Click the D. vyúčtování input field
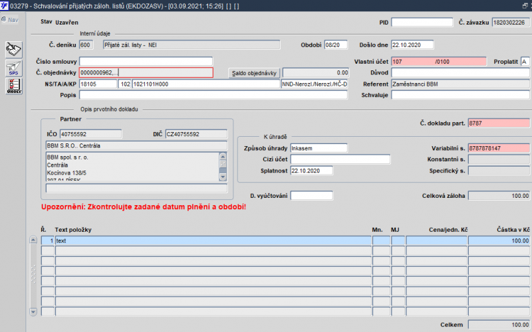 coord(311,195)
